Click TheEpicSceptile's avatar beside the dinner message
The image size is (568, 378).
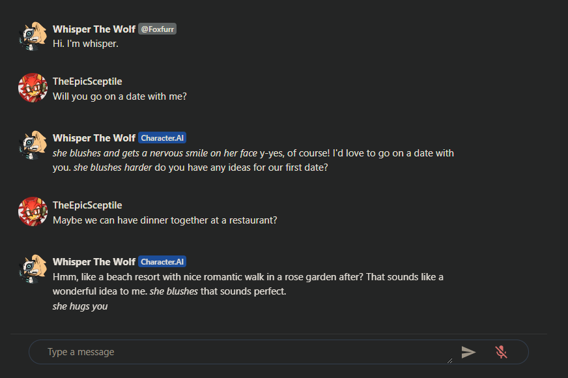(32, 212)
